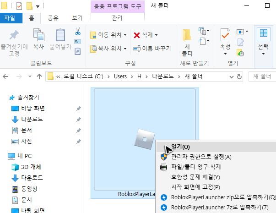Go up one folder level with the up arrow
This screenshot has width=276, height=213.
point(39,76)
